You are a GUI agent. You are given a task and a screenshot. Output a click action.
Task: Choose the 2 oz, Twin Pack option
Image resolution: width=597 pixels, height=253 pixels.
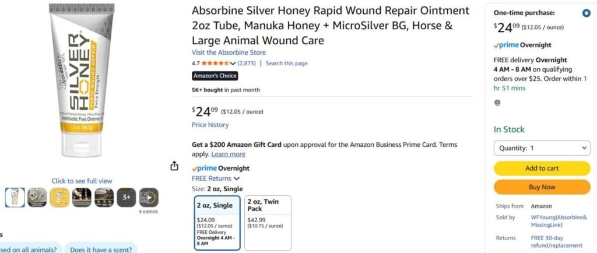point(268,223)
